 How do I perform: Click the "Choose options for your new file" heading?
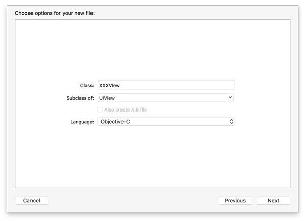55,13
